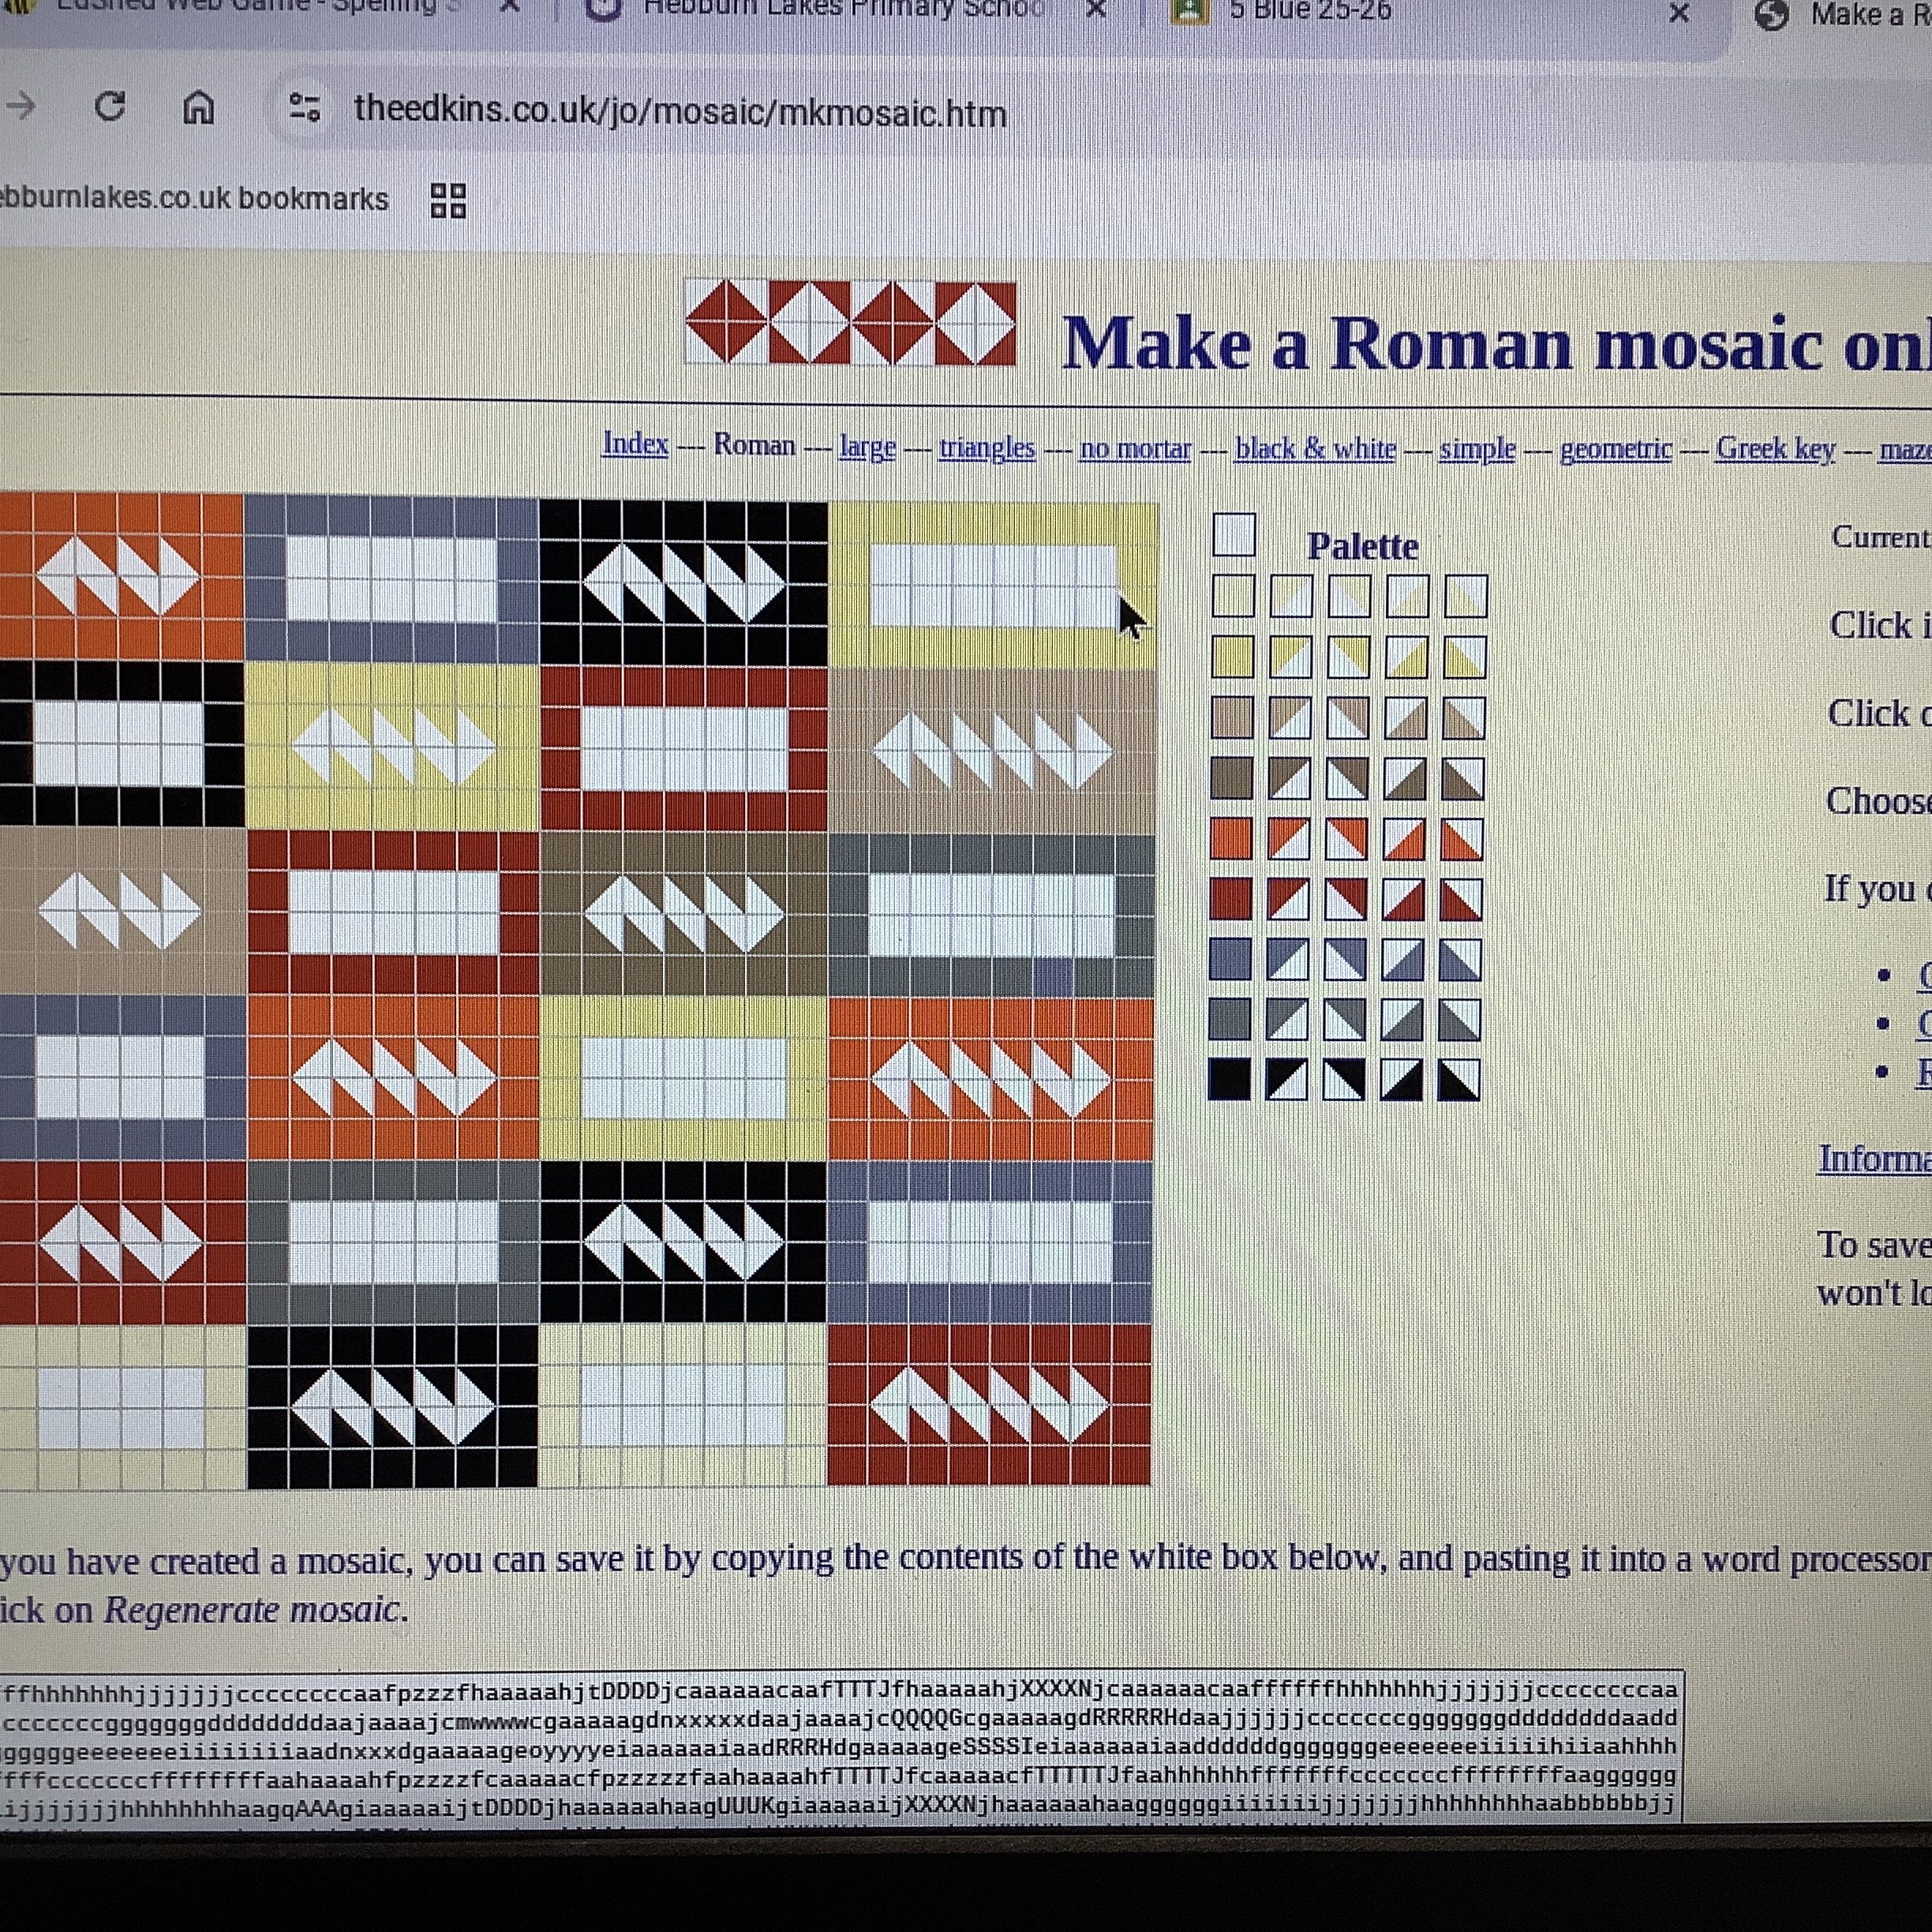
Task: Reload the page with refresh icon
Action: 109,106
